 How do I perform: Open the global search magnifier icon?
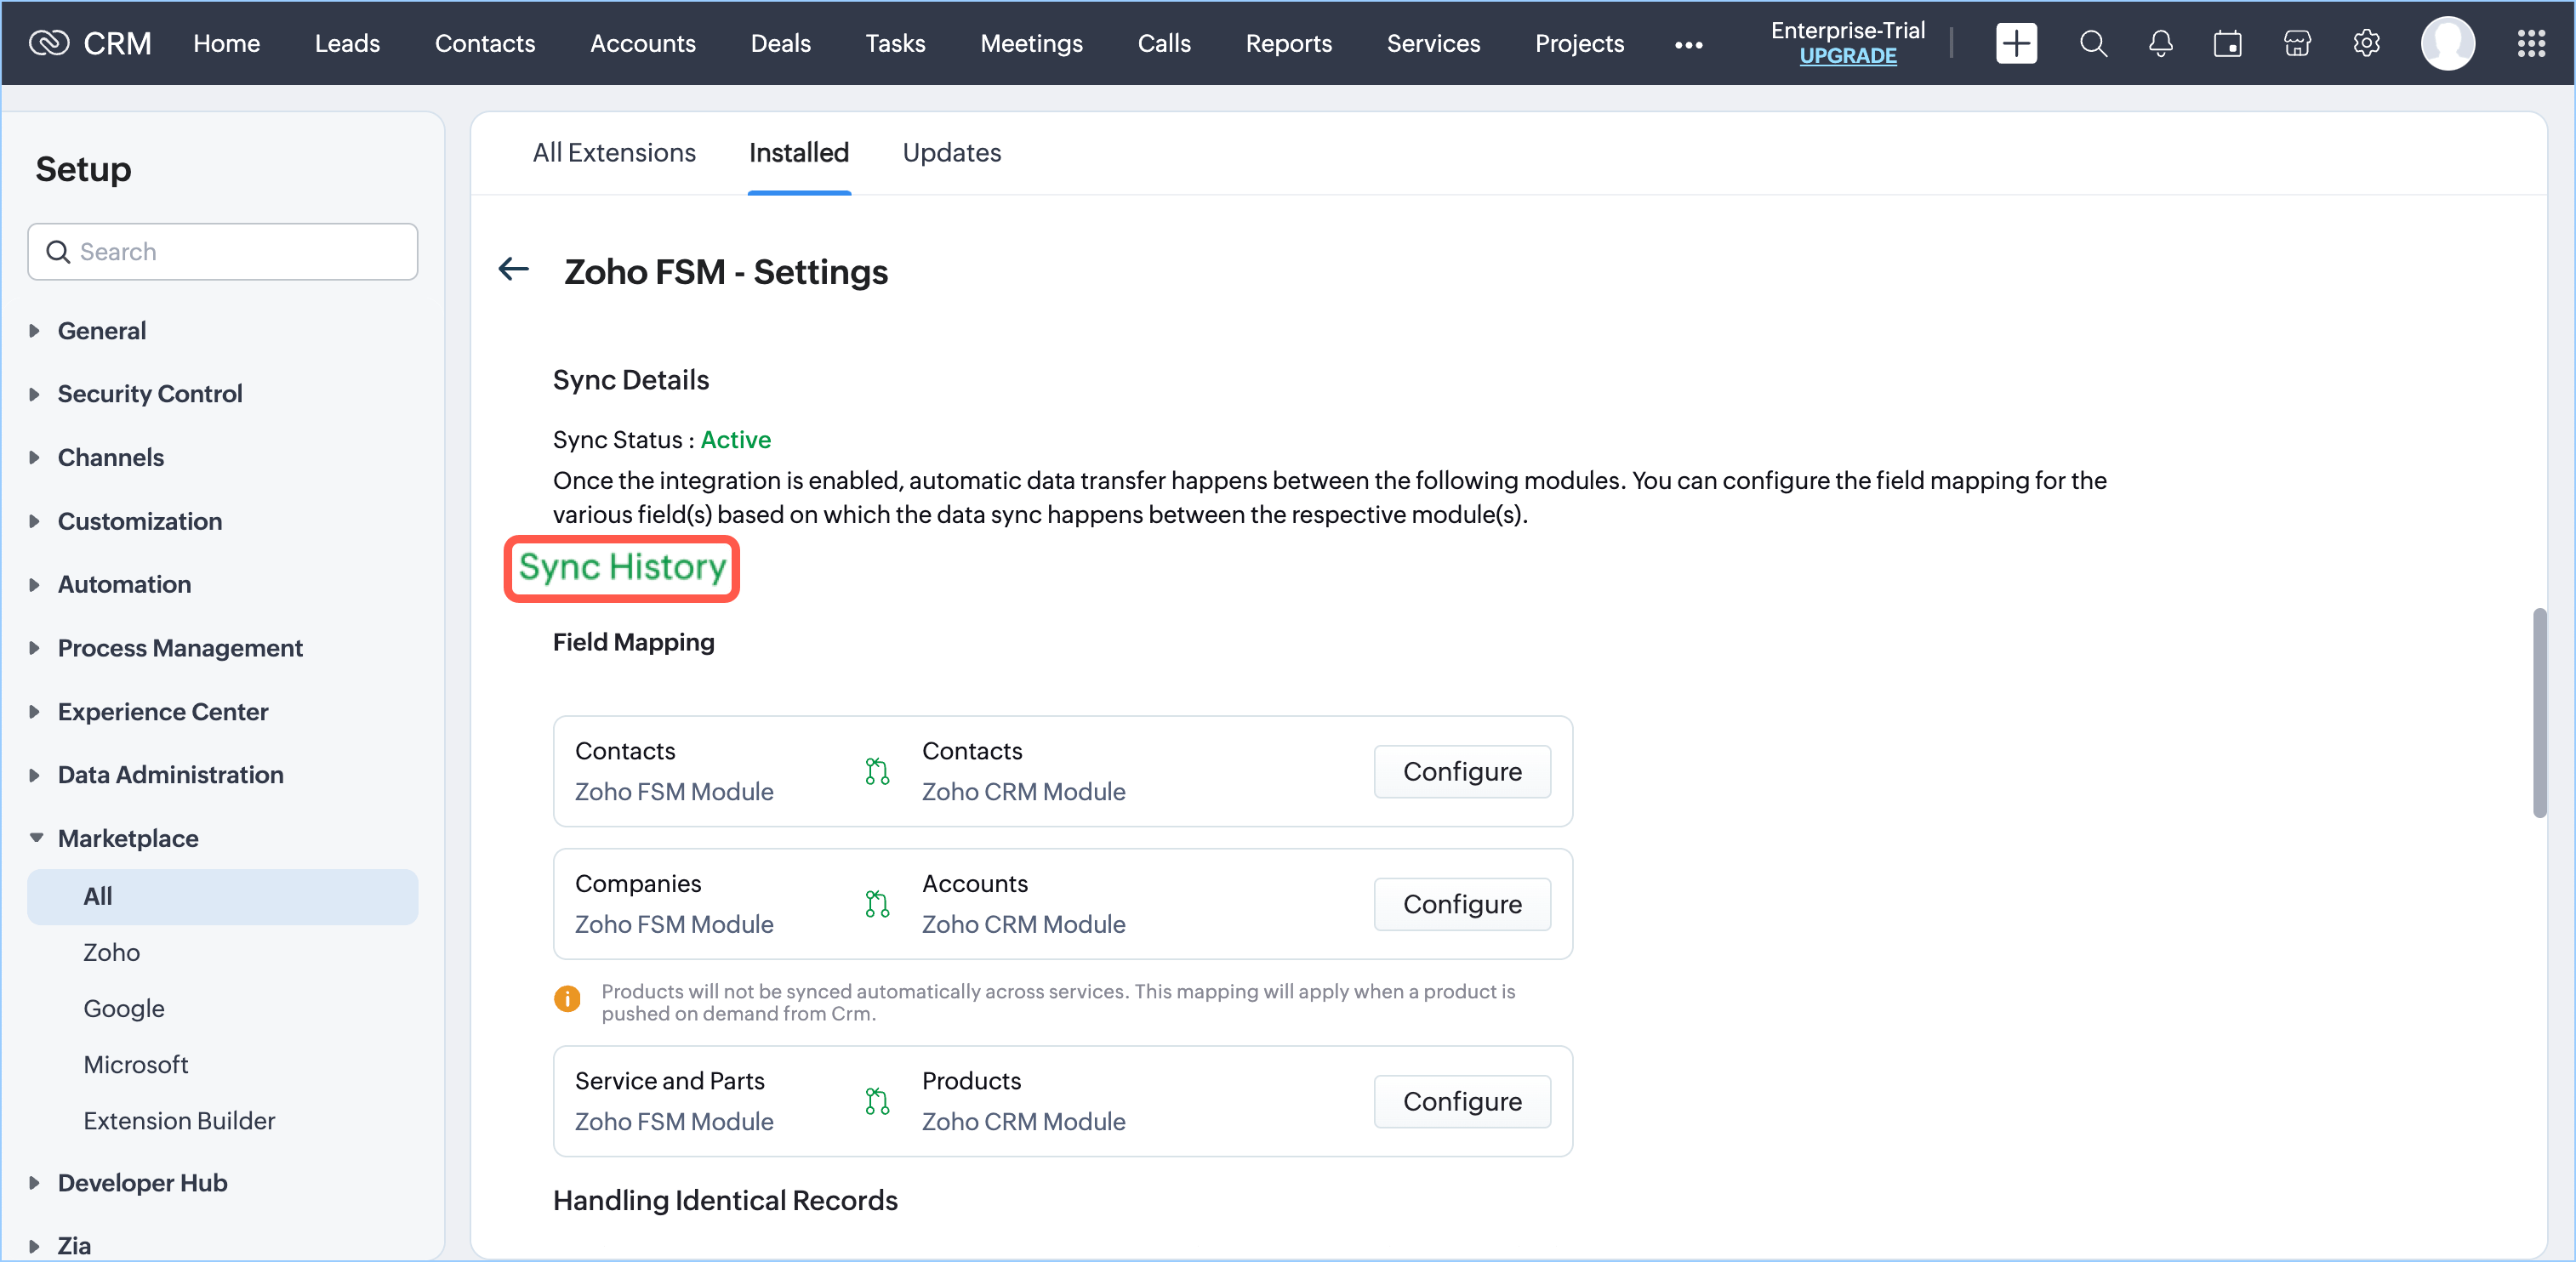[2092, 43]
